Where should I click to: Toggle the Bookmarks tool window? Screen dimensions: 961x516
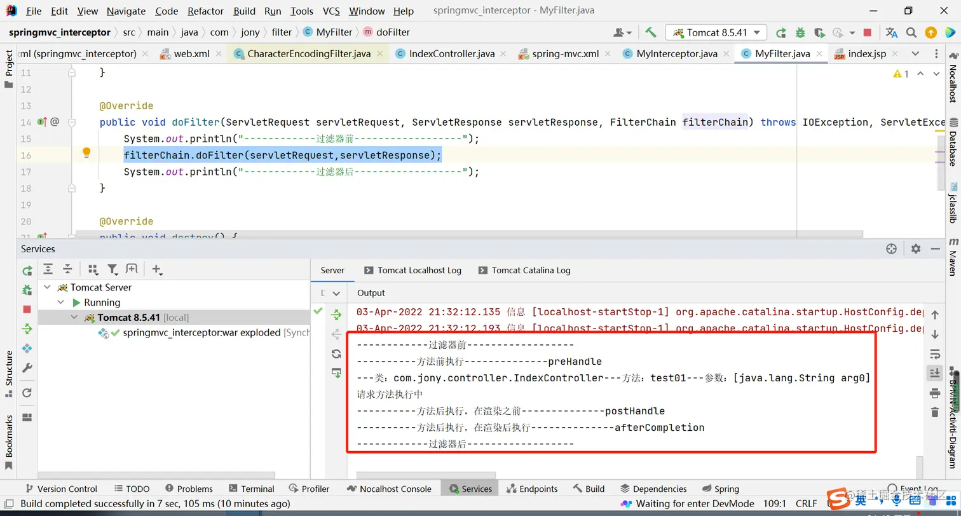(8, 443)
